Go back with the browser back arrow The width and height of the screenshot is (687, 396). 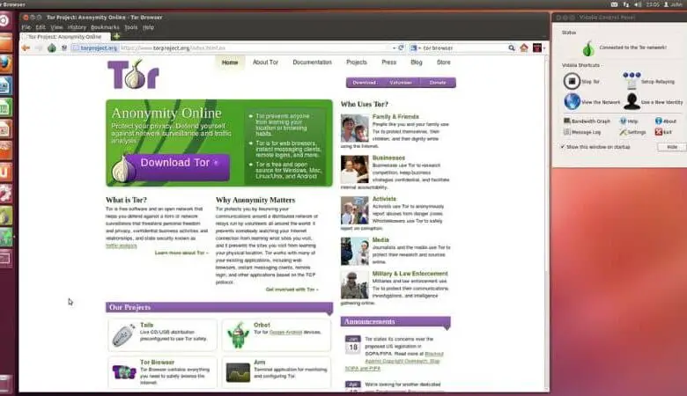26,48
